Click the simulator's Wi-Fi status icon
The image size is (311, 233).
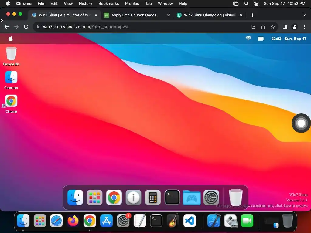pos(248,39)
